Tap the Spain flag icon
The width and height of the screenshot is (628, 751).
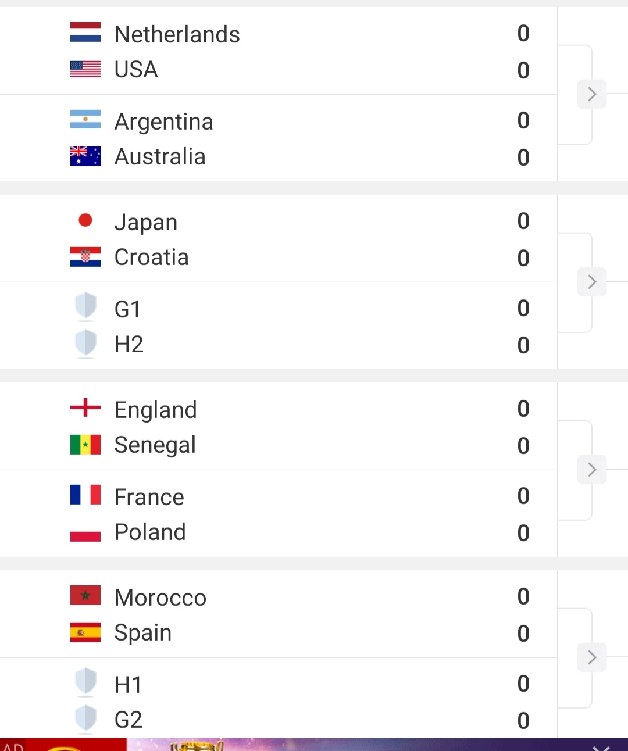(85, 632)
